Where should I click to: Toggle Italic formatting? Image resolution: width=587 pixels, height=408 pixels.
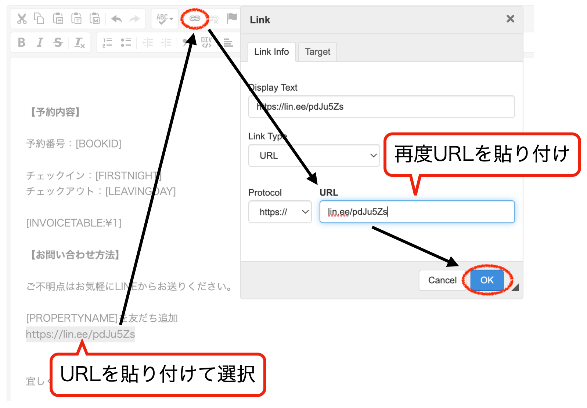[40, 43]
